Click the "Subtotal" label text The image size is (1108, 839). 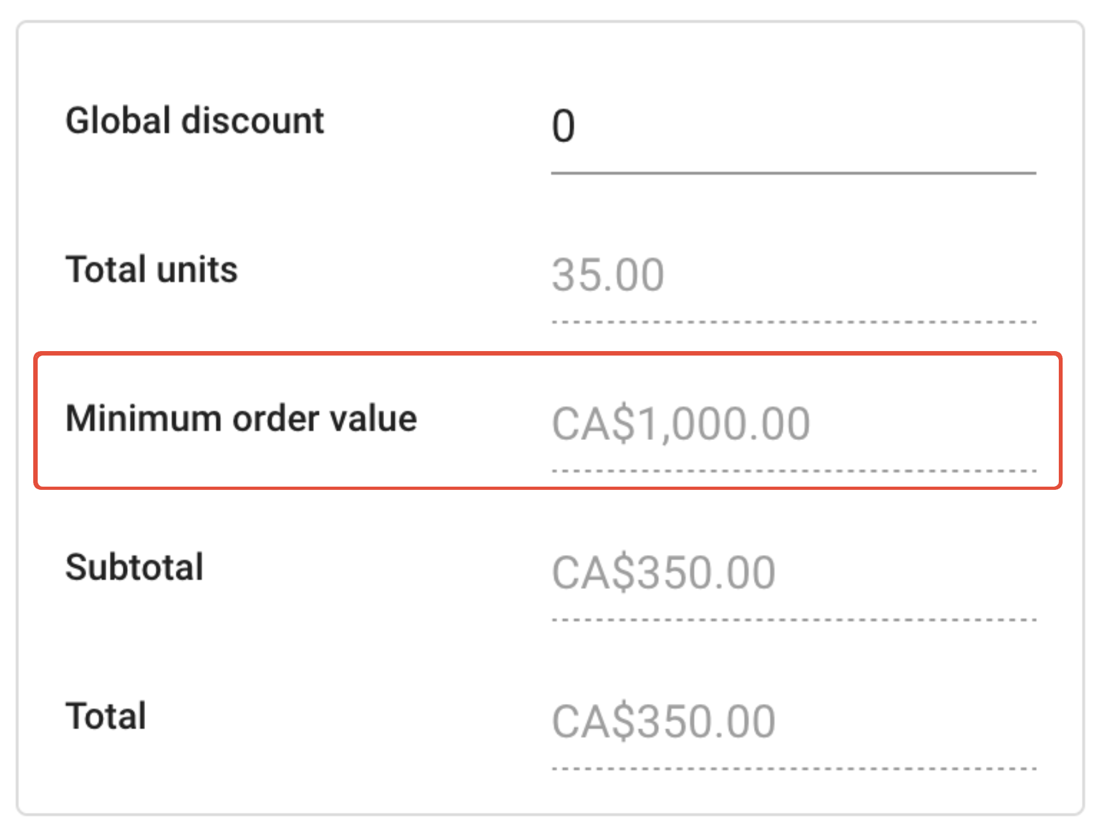(x=134, y=567)
